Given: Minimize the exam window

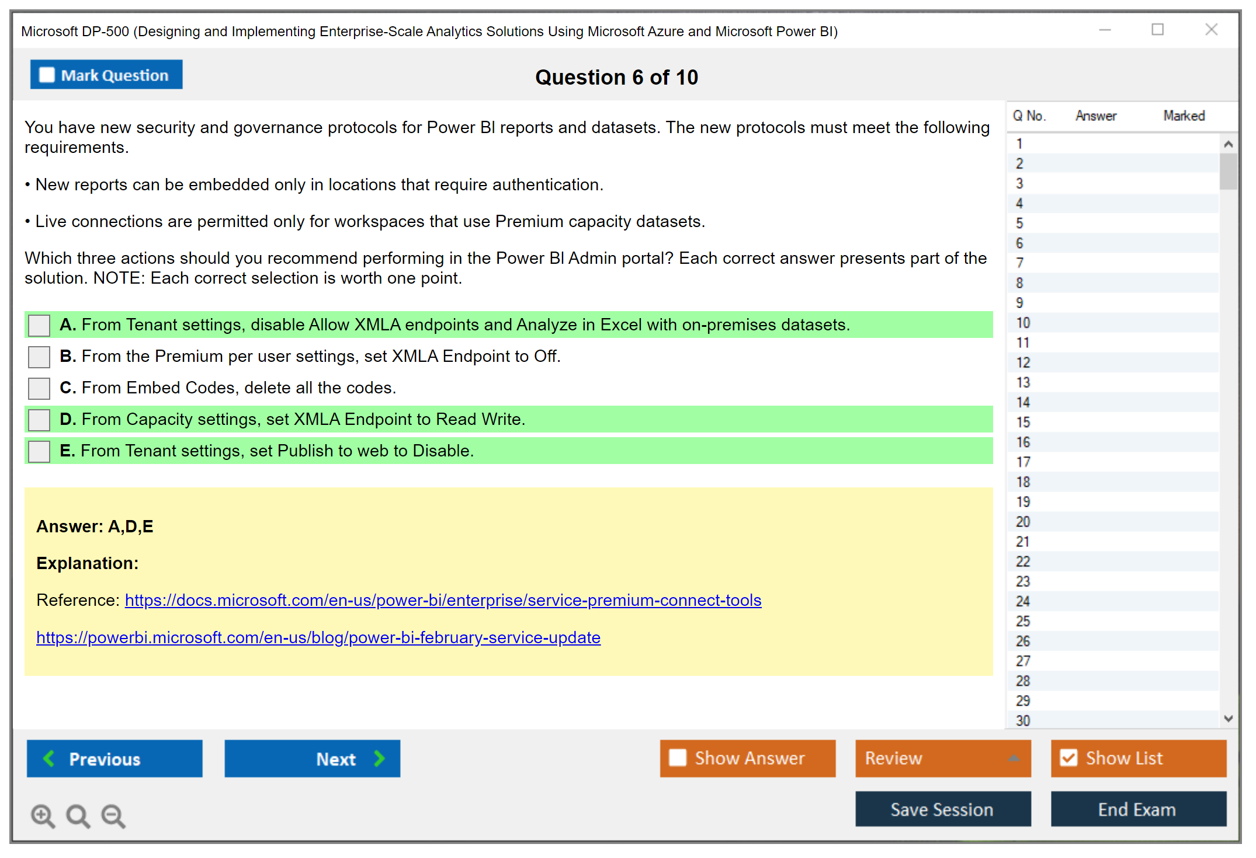Looking at the screenshot, I should [x=1105, y=30].
